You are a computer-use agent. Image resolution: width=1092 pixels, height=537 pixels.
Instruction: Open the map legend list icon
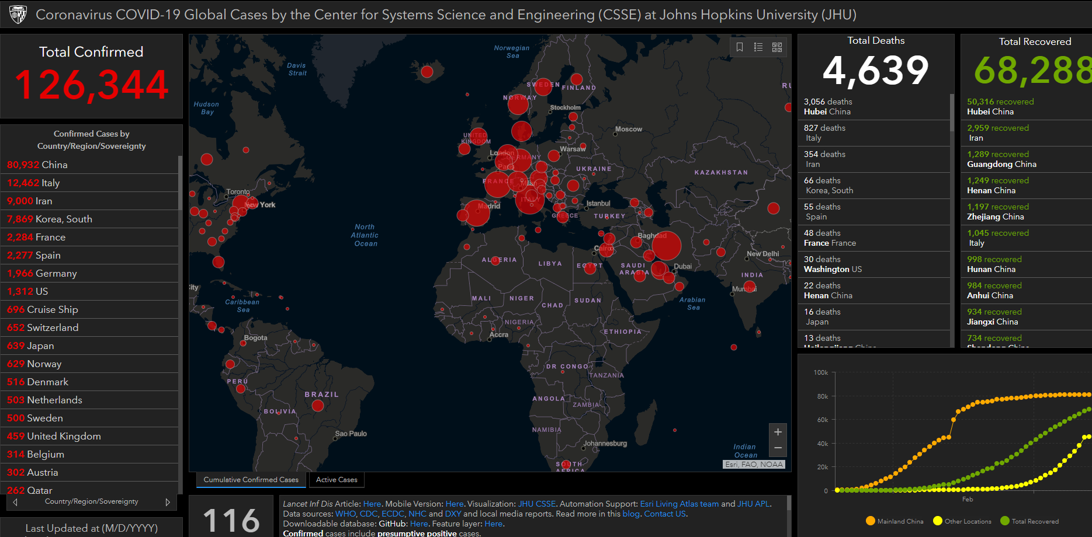pyautogui.click(x=758, y=47)
